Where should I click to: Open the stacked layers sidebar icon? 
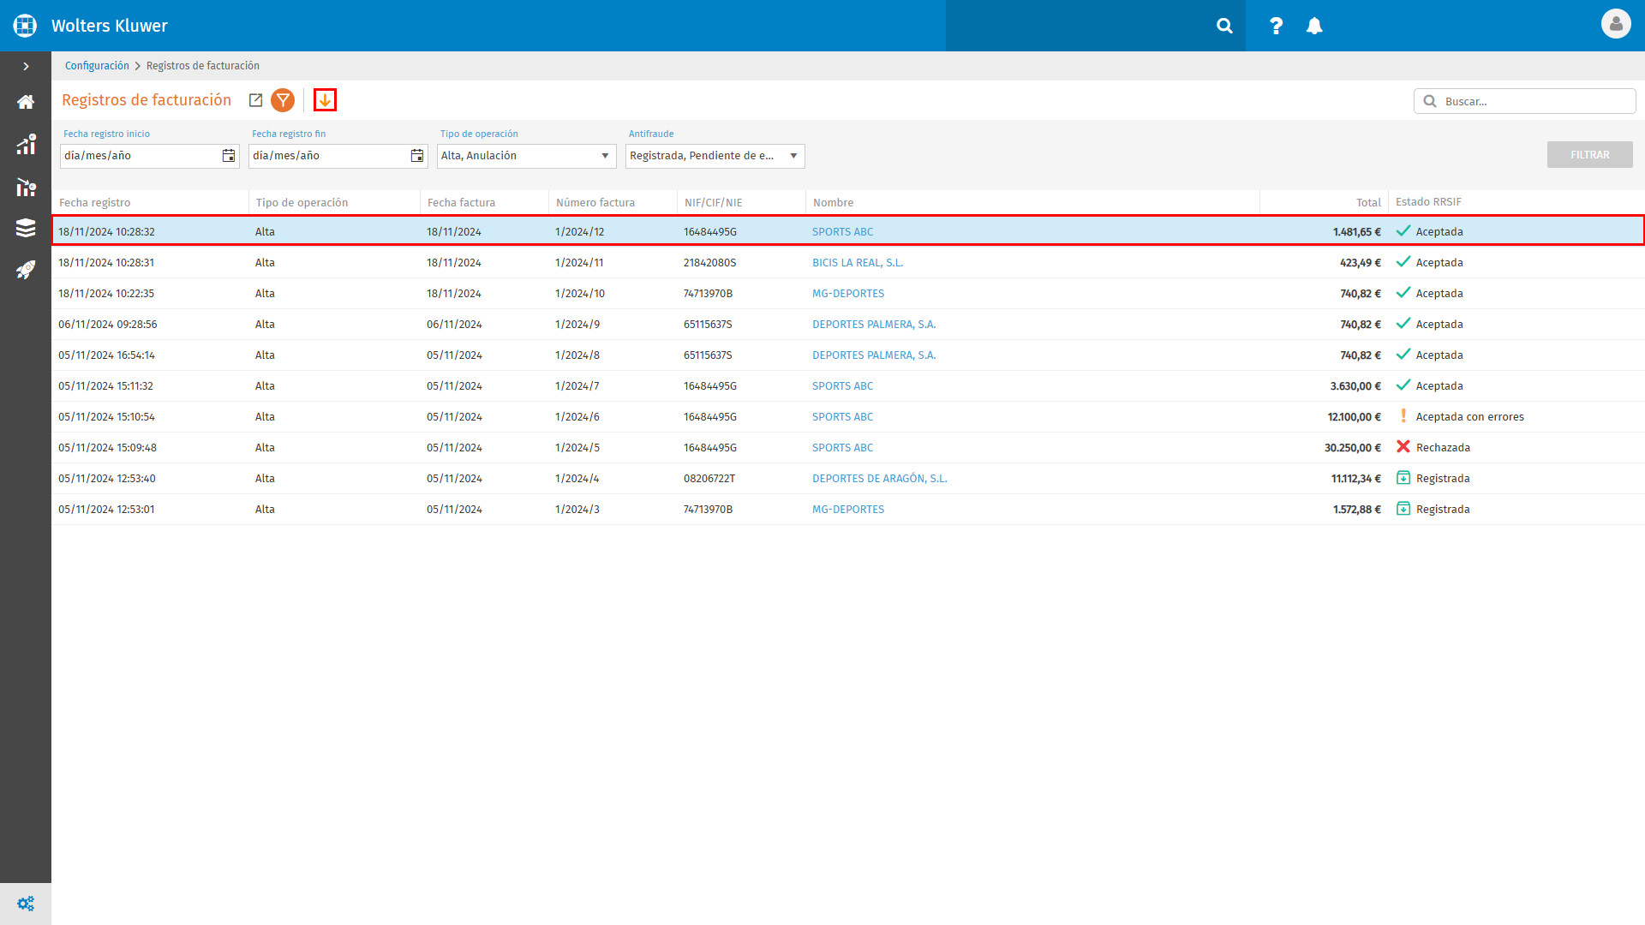pyautogui.click(x=26, y=228)
